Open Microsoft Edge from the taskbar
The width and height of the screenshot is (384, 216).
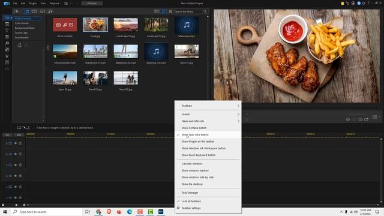point(130,212)
